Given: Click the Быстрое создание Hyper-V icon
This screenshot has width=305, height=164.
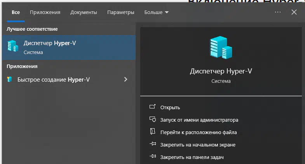Looking at the screenshot, I should (10, 79).
